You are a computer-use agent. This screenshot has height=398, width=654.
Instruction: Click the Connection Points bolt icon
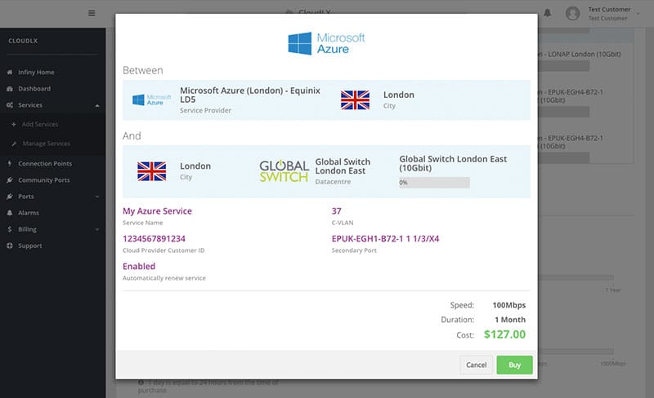point(10,164)
